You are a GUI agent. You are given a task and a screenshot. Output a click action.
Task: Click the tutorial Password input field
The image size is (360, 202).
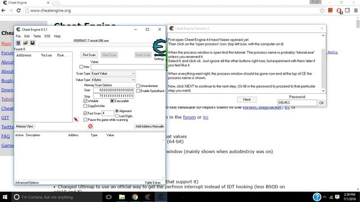point(297,103)
